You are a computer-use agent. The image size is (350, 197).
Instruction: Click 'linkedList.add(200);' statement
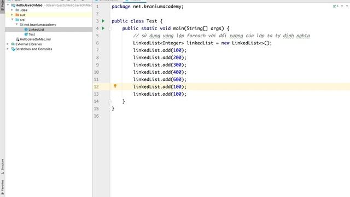[x=160, y=57]
